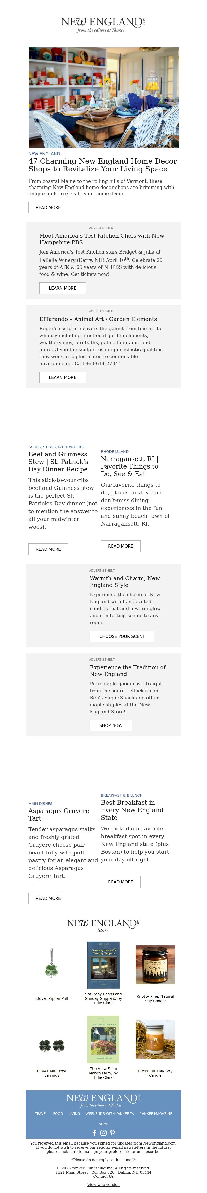Click the CHOOSE YOUR SCENT button
This screenshot has height=1193, width=207.
tap(122, 636)
